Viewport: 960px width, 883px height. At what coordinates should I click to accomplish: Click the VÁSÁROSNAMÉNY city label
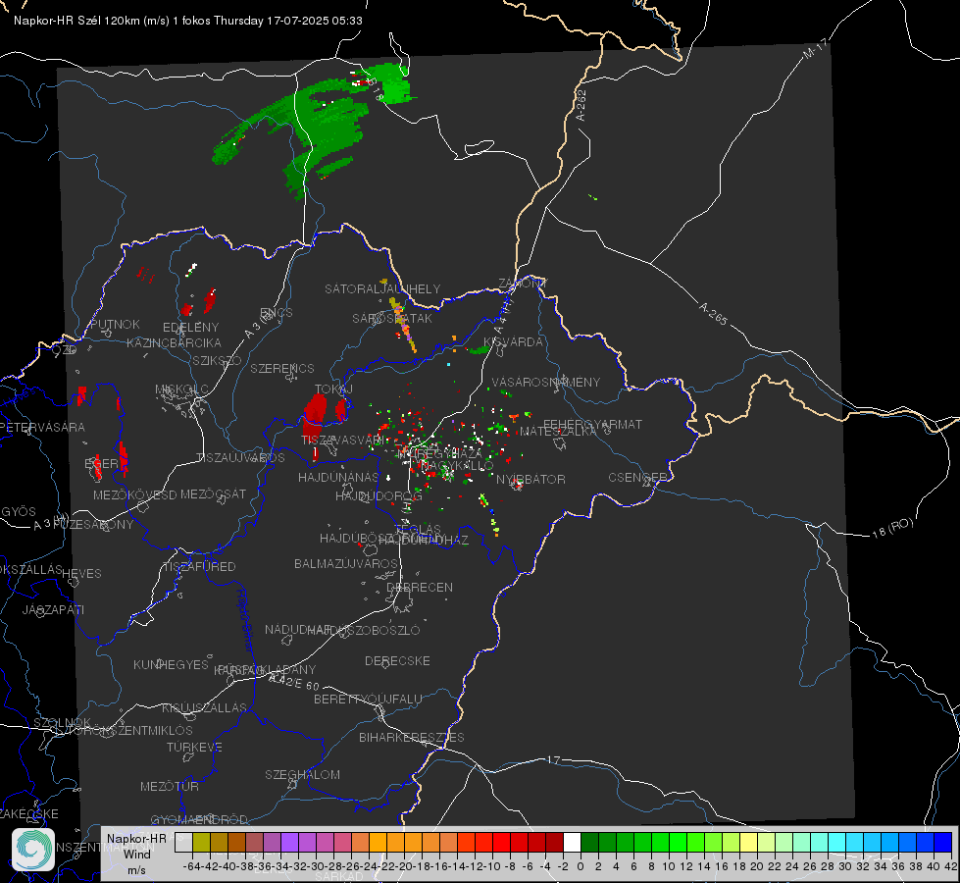(546, 382)
